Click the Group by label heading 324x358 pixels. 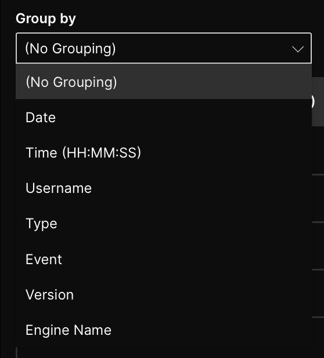pos(46,19)
